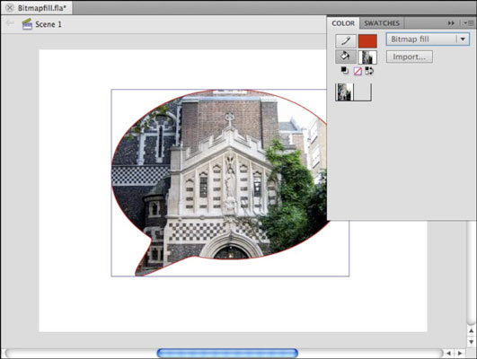
Task: Click the dropdown arrow beside Bitmap fill
Action: click(x=463, y=39)
